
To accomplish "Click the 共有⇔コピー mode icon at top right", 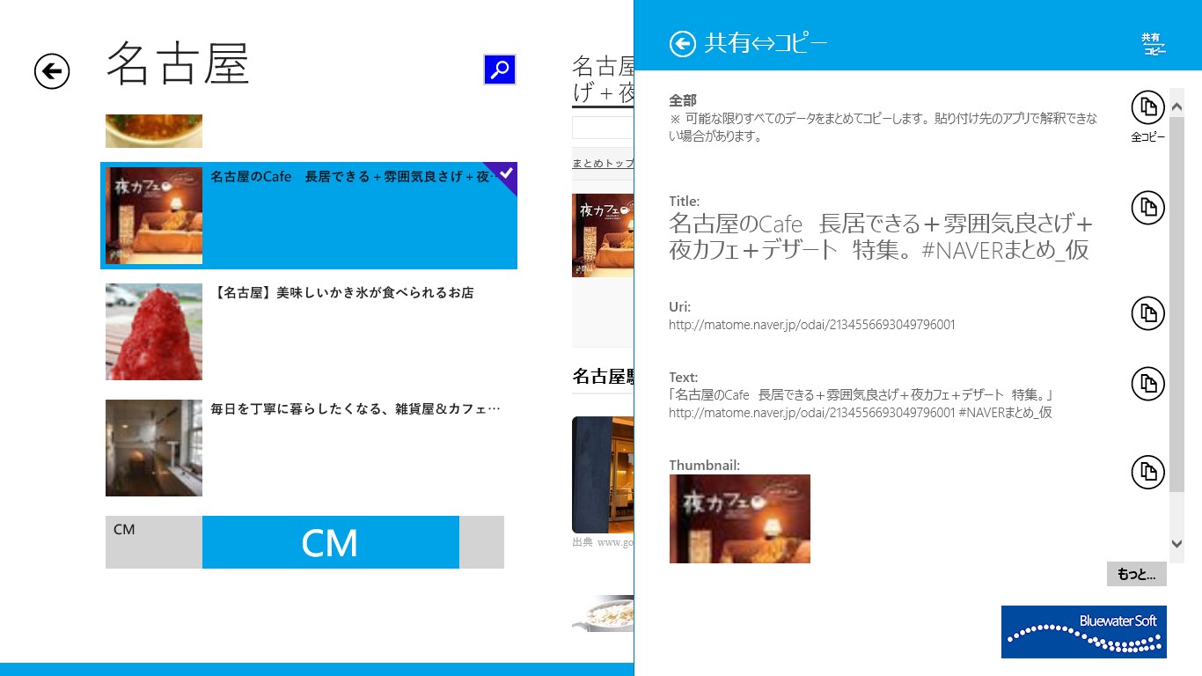I will 1153,44.
